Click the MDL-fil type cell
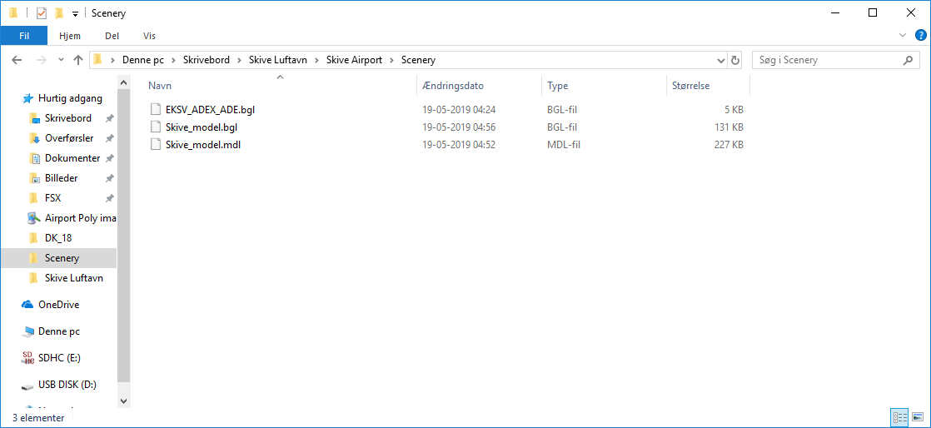This screenshot has height=428, width=931. 563,144
